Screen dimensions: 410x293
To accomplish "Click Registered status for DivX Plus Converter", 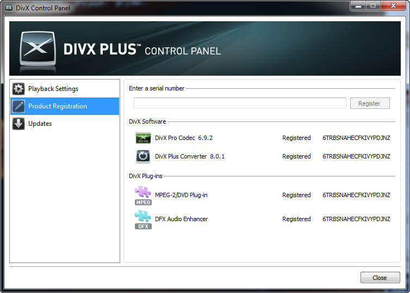I will tap(296, 157).
